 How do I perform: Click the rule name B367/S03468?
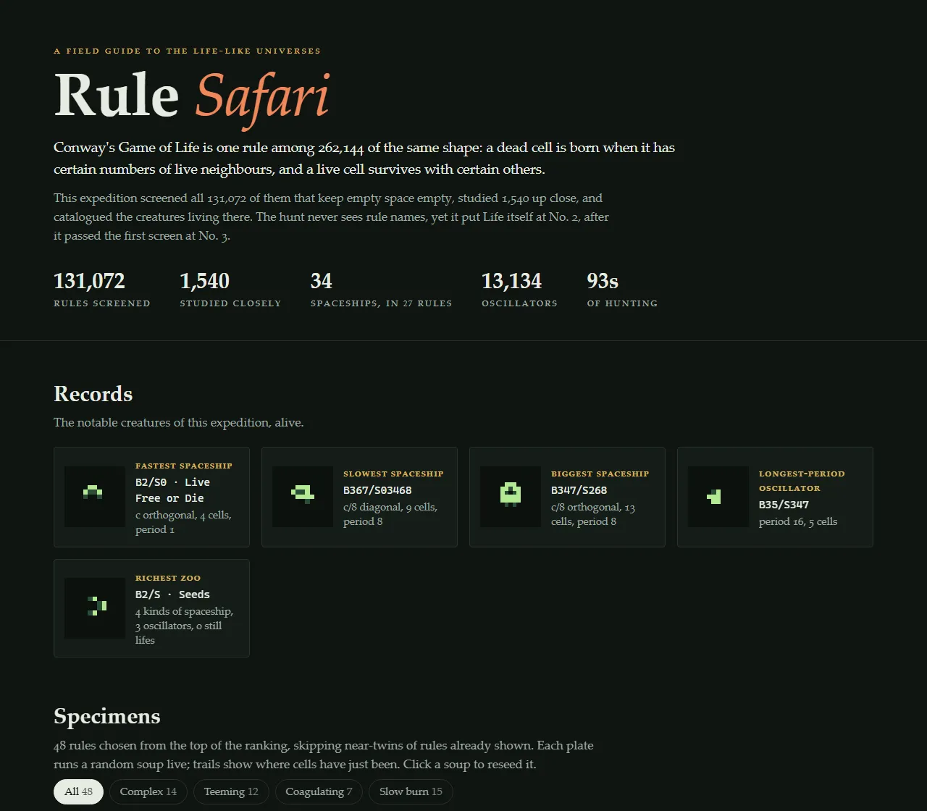coord(377,490)
